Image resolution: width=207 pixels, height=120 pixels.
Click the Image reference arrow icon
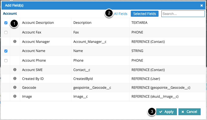[x=15, y=96]
